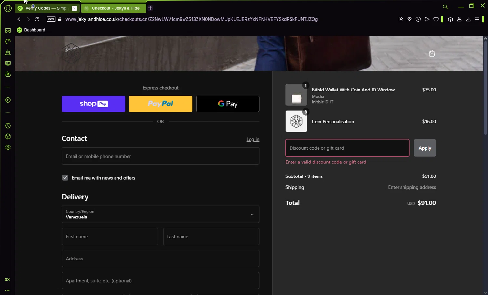The height and width of the screenshot is (295, 488).
Task: Bookmark page with the heart icon
Action: click(x=436, y=19)
